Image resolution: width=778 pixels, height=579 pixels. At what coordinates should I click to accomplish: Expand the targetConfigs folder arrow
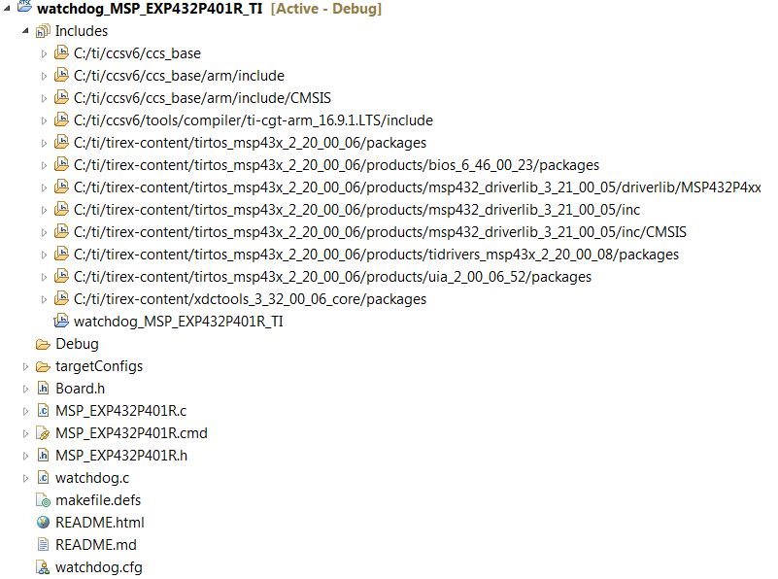tap(25, 366)
